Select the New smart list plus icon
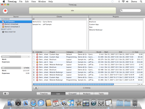Screen dimensions: 145x109 point(3,32)
